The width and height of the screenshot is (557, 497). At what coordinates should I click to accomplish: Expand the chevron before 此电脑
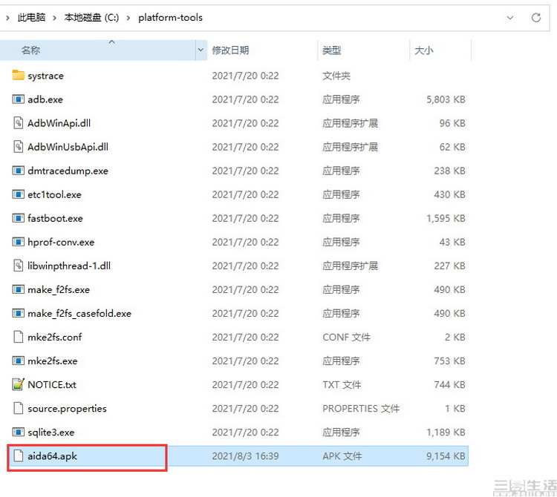(x=7, y=18)
